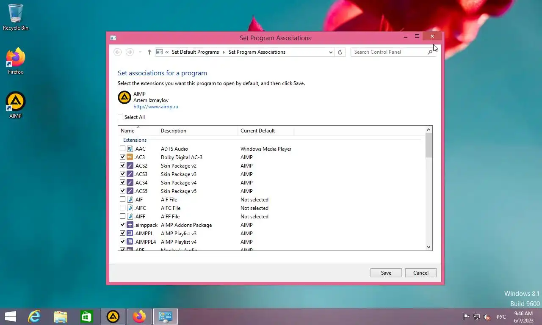Check the .AAC extension checkbox

pyautogui.click(x=123, y=149)
